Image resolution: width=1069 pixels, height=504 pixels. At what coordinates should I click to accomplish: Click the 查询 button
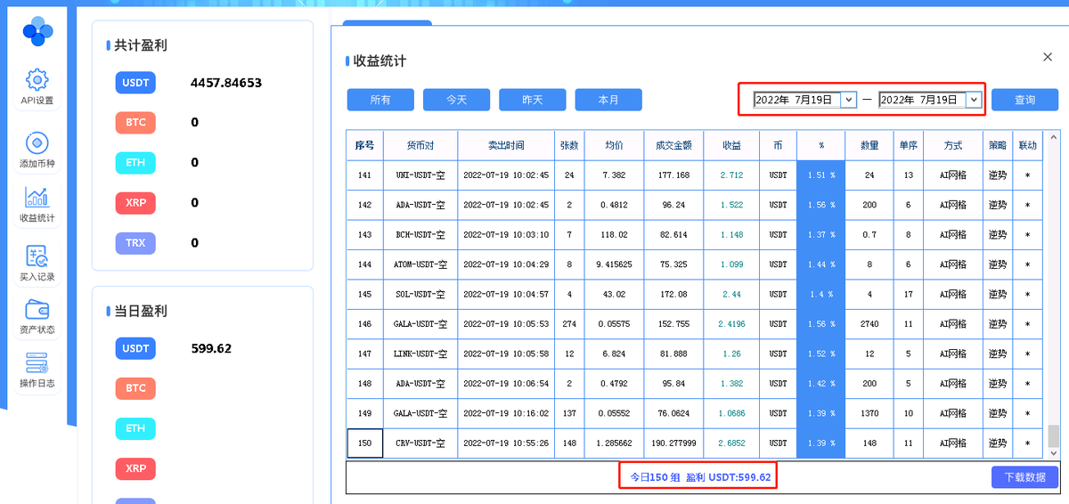coord(1024,100)
